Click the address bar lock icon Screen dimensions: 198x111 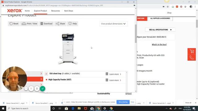[3, 6]
